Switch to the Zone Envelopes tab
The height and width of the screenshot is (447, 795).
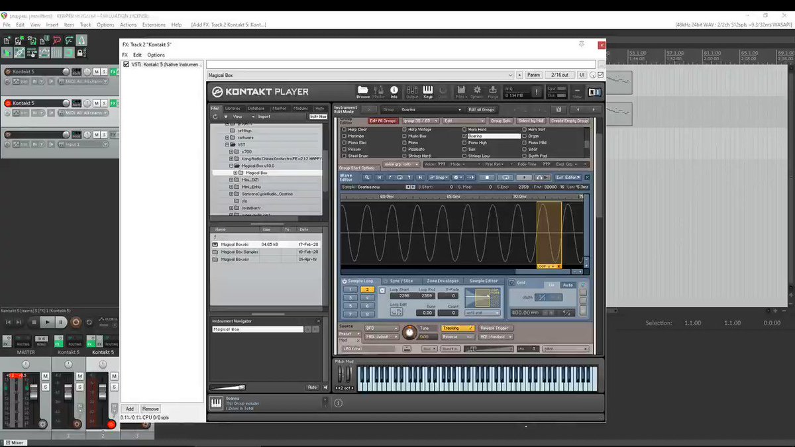(442, 281)
